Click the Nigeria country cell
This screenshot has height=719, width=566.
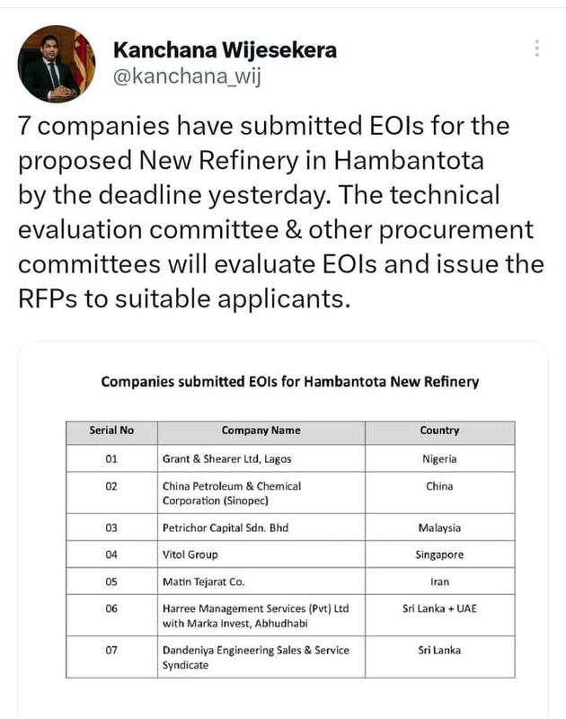(x=440, y=458)
